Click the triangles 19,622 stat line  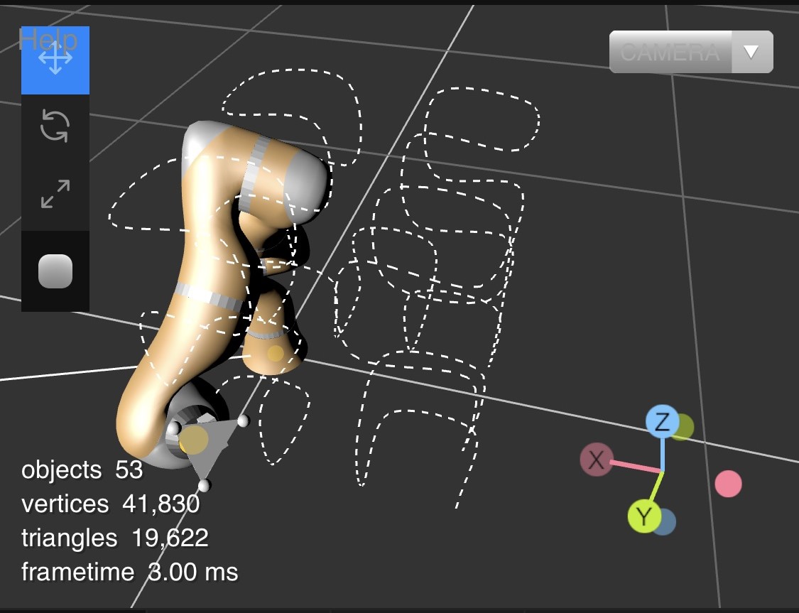click(x=115, y=538)
